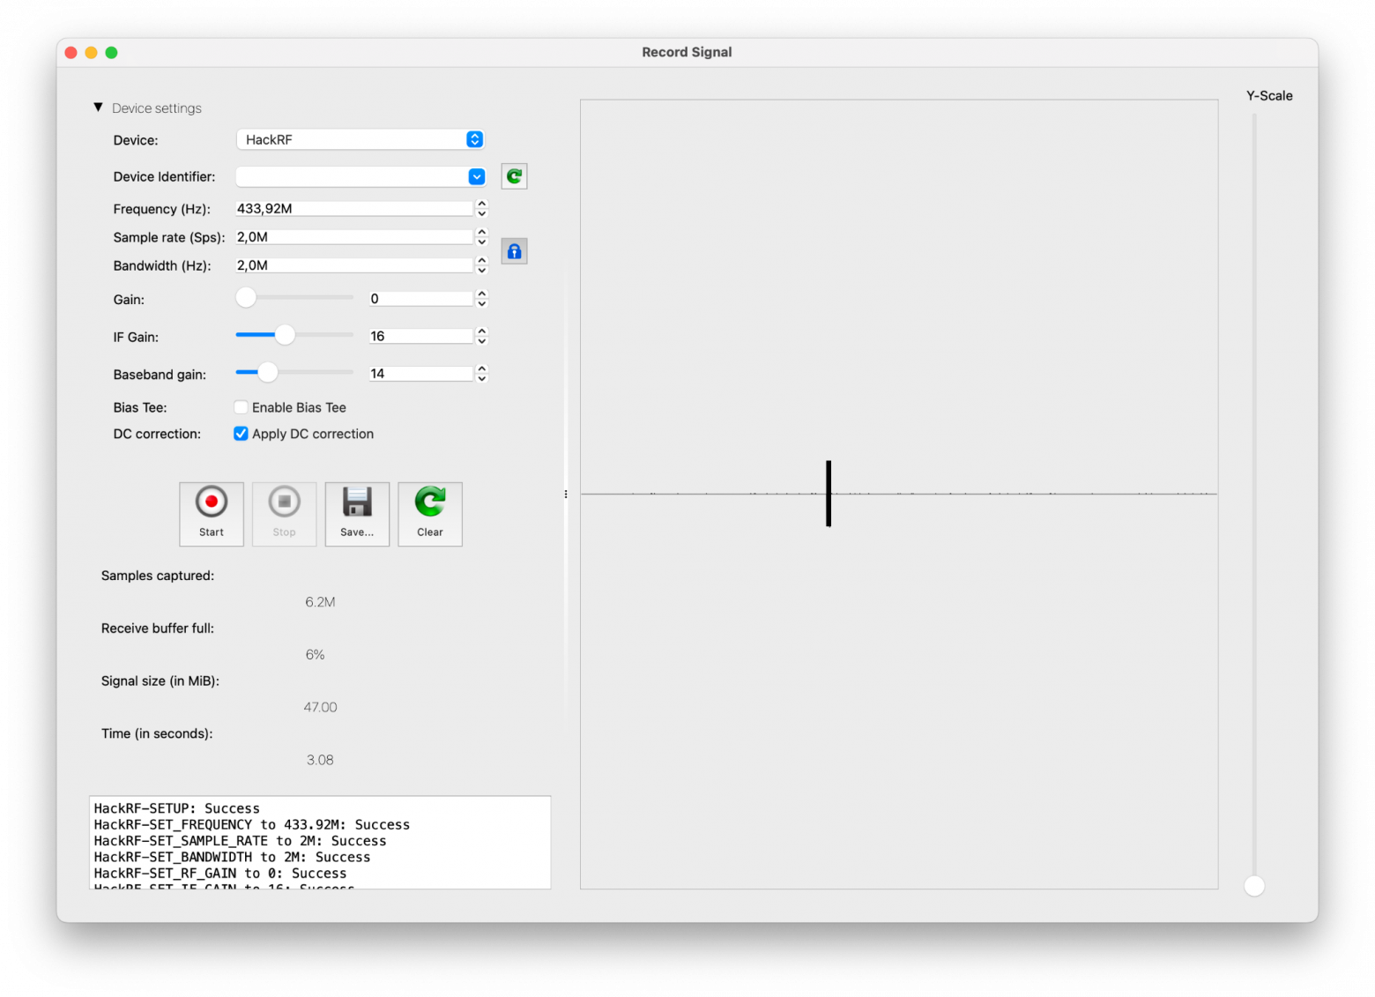The image size is (1375, 997).
Task: Collapse the Device settings section
Action: [98, 108]
